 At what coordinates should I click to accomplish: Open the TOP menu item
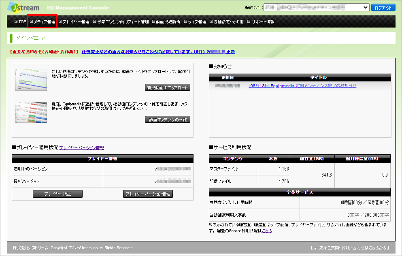point(21,22)
